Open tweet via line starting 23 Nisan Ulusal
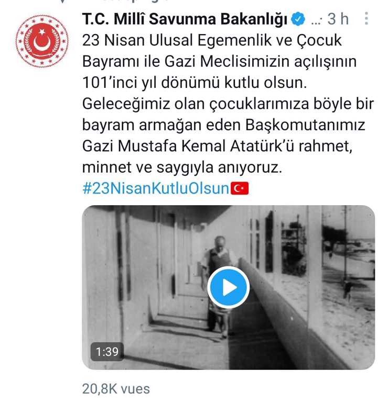388x405 pixels. point(212,40)
